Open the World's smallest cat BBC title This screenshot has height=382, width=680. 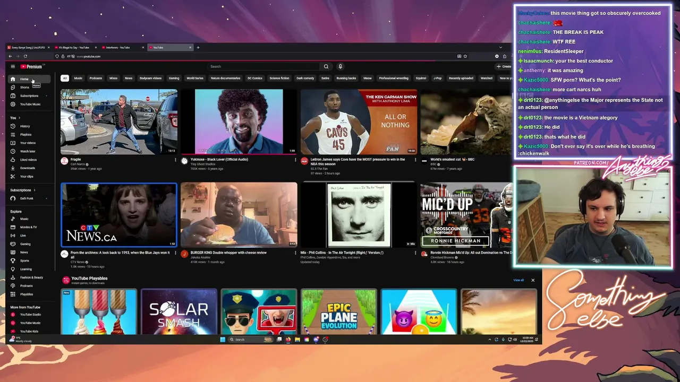pos(452,159)
